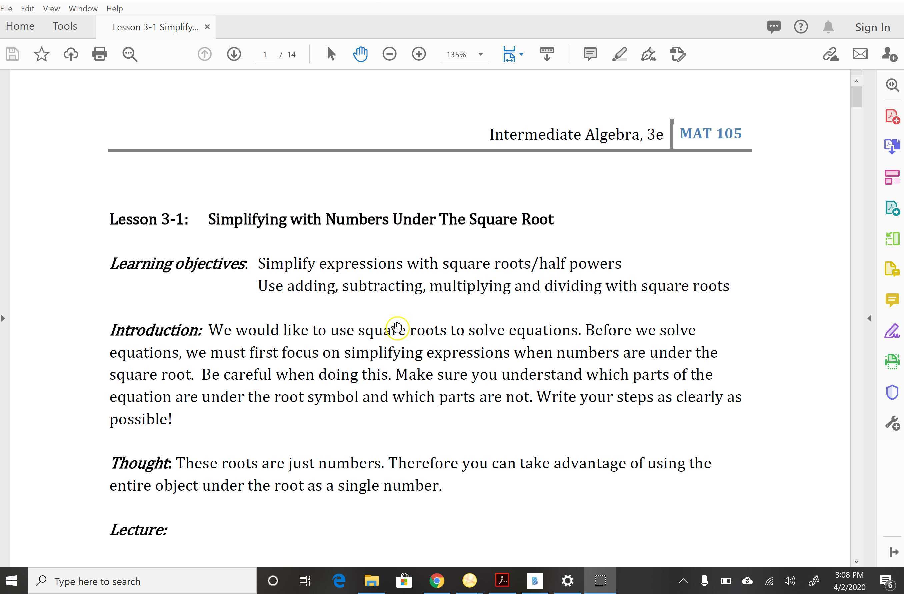Image resolution: width=904 pixels, height=594 pixels.
Task: Open the Highlight text tool
Action: tap(619, 54)
